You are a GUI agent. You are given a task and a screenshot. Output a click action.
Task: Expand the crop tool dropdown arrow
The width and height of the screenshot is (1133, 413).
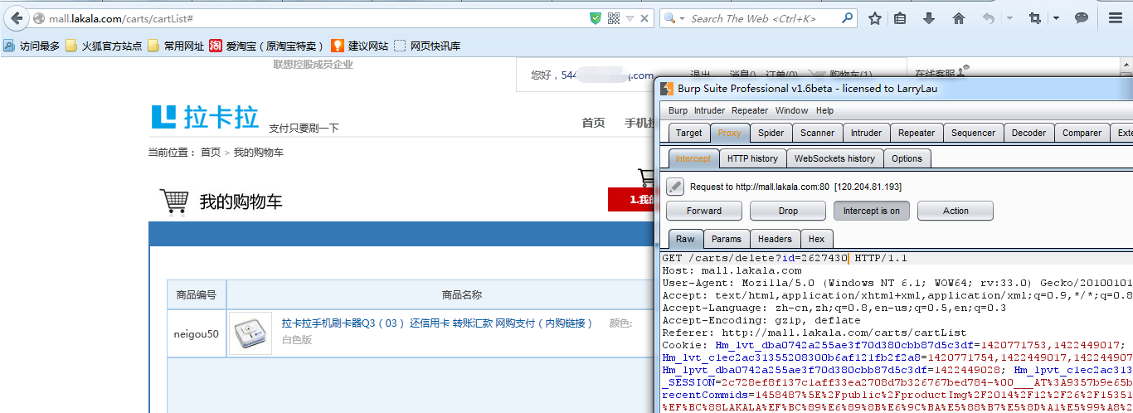pyautogui.click(x=1056, y=18)
